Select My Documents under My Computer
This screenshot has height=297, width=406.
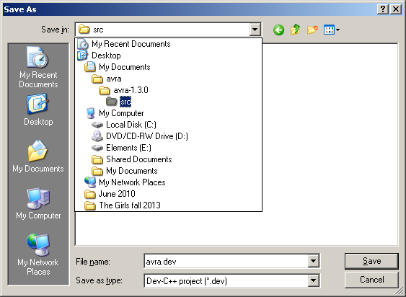pyautogui.click(x=168, y=171)
